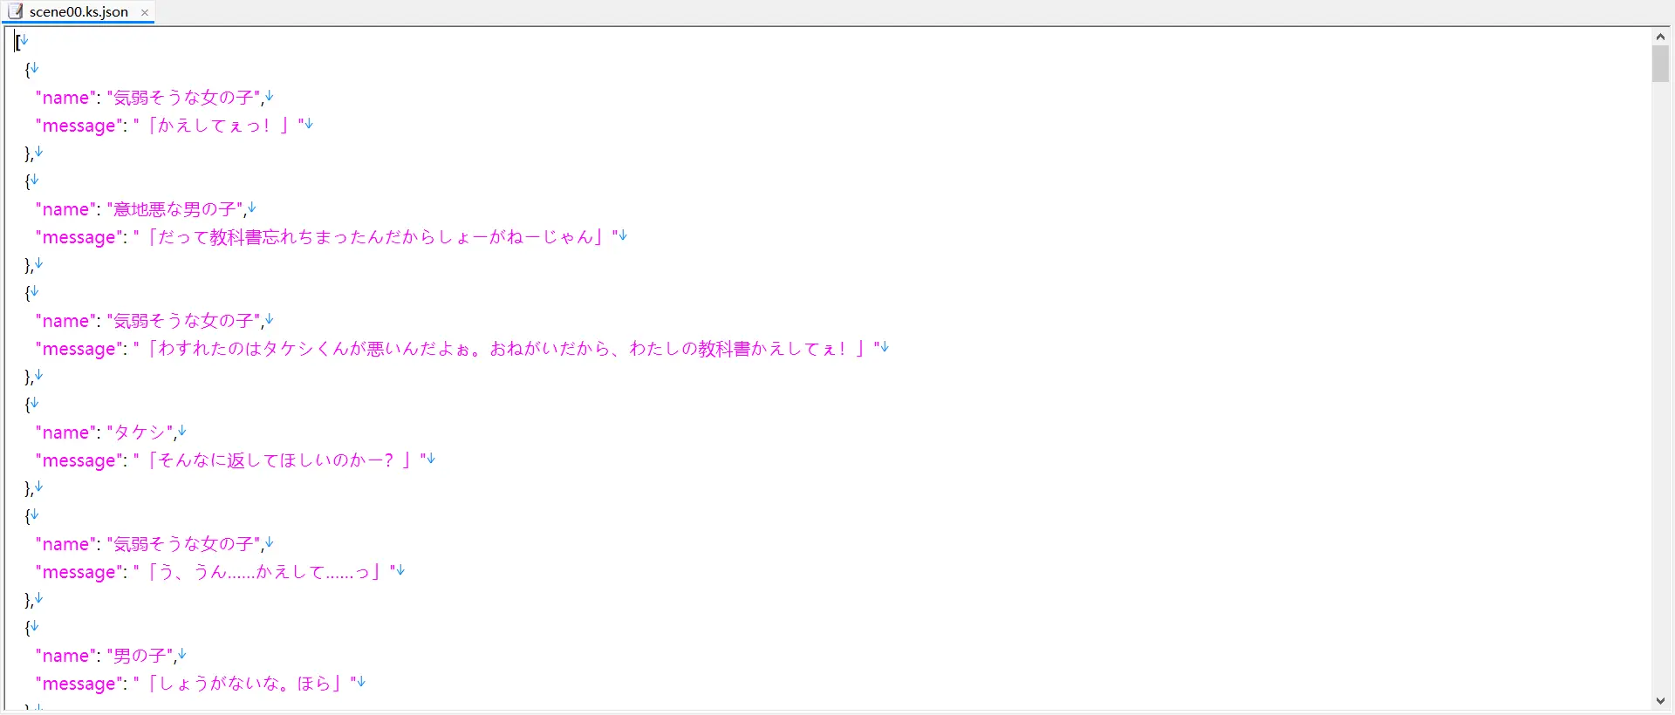
Task: Click the vertical scrollbar thumb
Action: click(x=1660, y=65)
